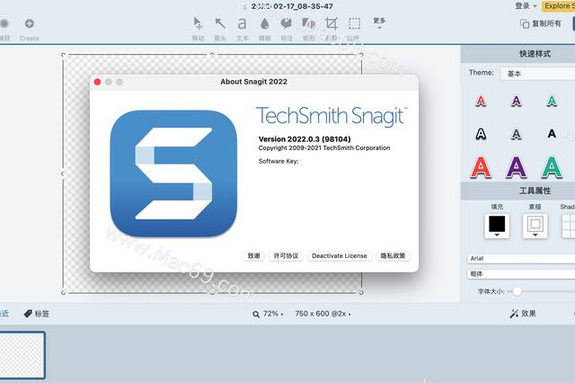
Task: Apply the white A with black outline style
Action: pos(481,134)
